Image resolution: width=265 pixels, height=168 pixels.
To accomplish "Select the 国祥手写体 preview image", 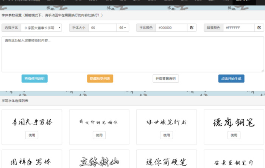I will (31, 162).
